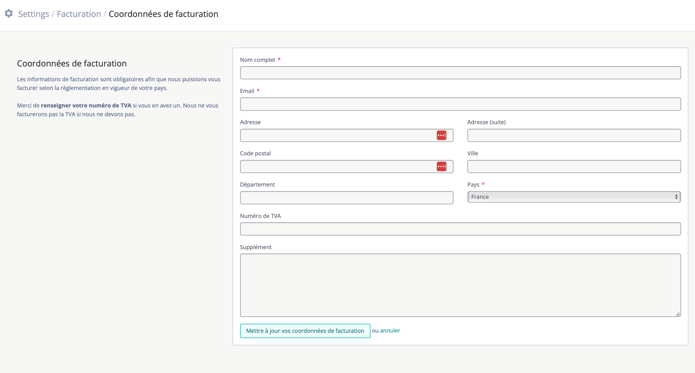Click the Coordonnées de facturation breadcrumb title
The width and height of the screenshot is (695, 373).
(x=163, y=14)
